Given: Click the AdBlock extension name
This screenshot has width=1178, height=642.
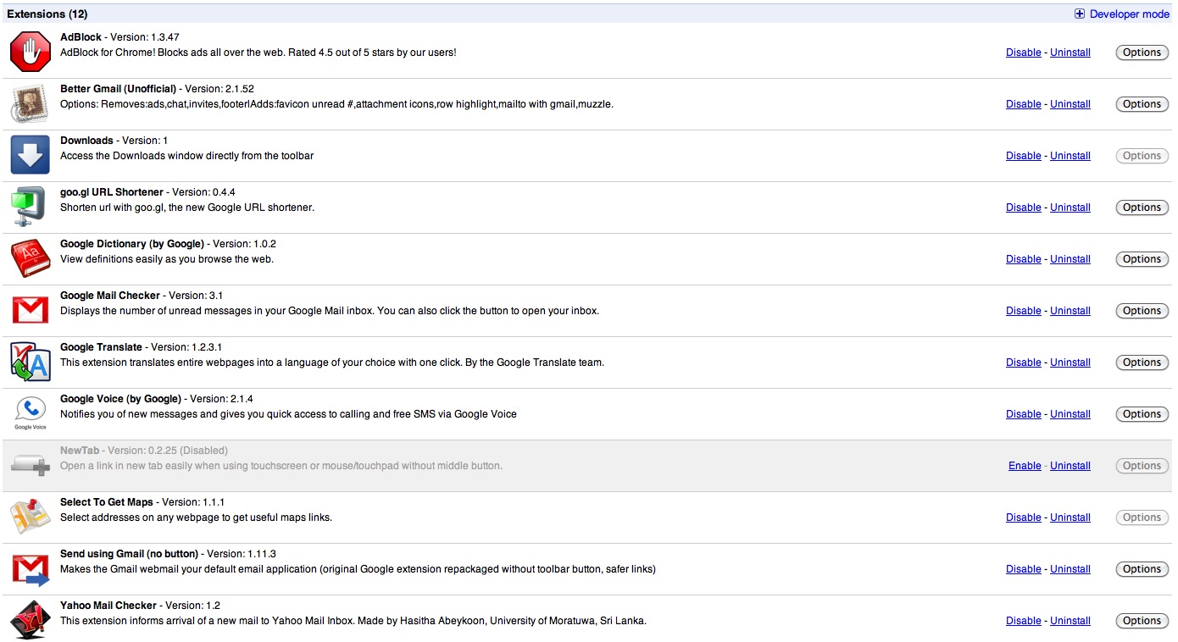Looking at the screenshot, I should [81, 37].
